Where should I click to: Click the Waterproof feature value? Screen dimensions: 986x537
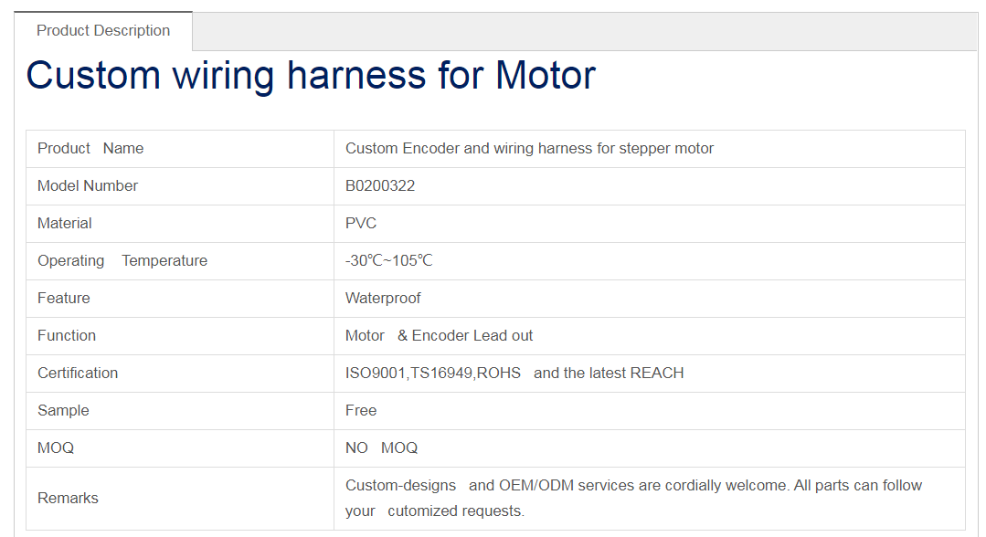pos(383,299)
